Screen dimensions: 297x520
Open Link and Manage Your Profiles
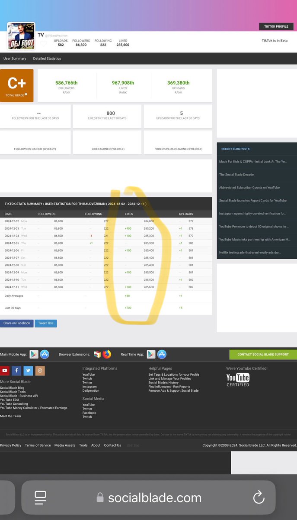[169, 378]
